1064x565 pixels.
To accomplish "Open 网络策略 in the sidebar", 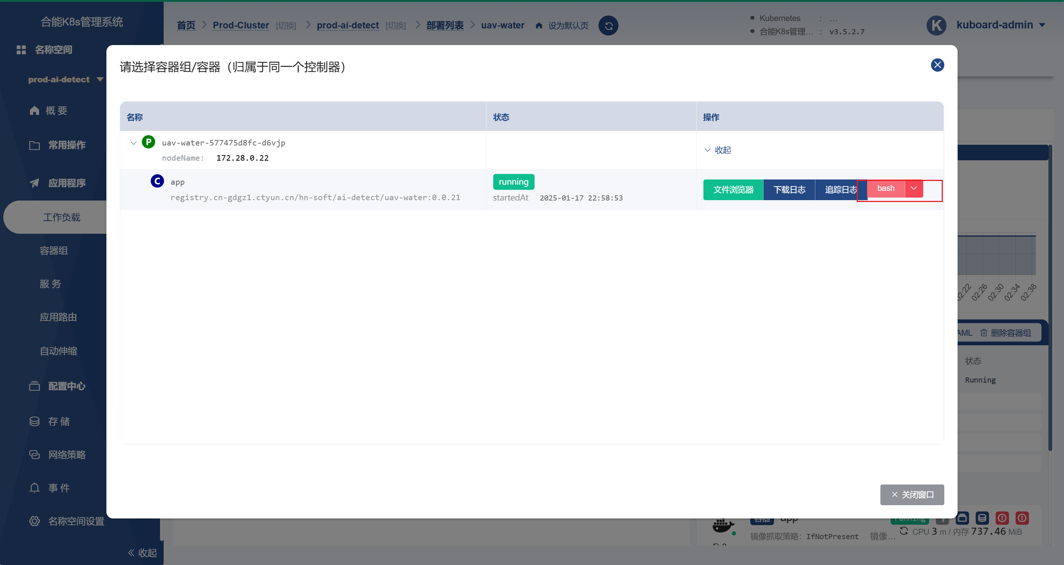I will coord(58,455).
